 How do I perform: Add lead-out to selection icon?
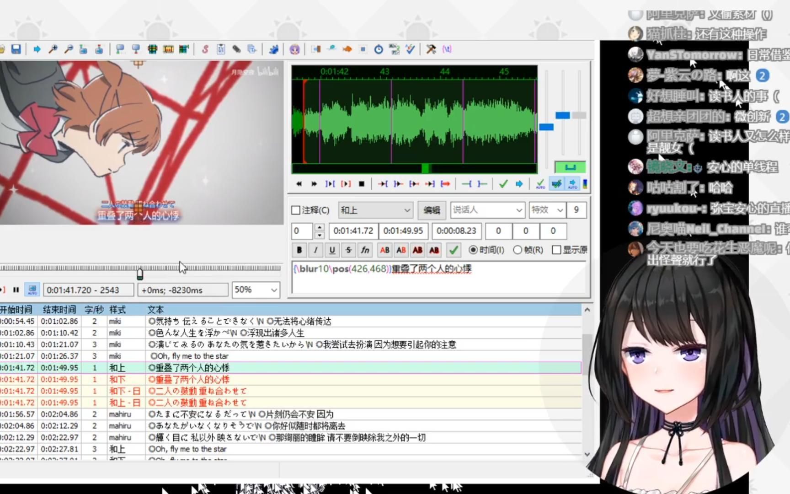(482, 184)
